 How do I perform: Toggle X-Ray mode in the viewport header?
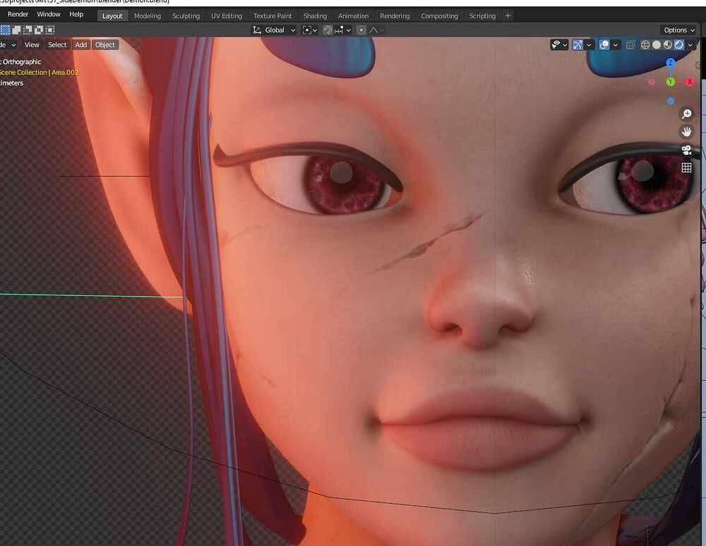tap(630, 44)
